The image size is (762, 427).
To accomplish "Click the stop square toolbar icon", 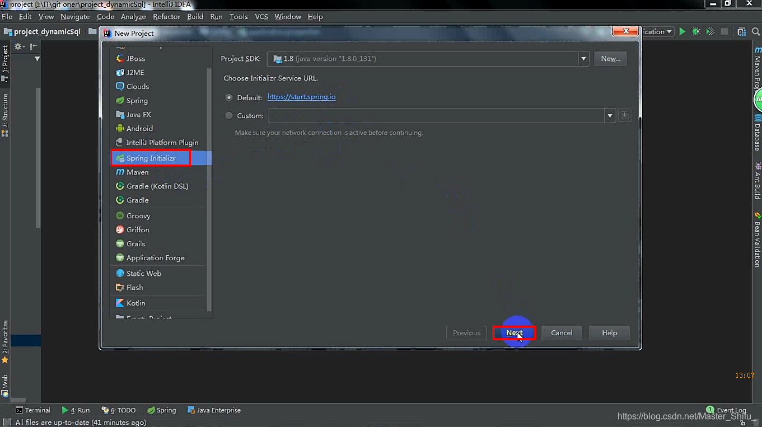I will pyautogui.click(x=725, y=32).
